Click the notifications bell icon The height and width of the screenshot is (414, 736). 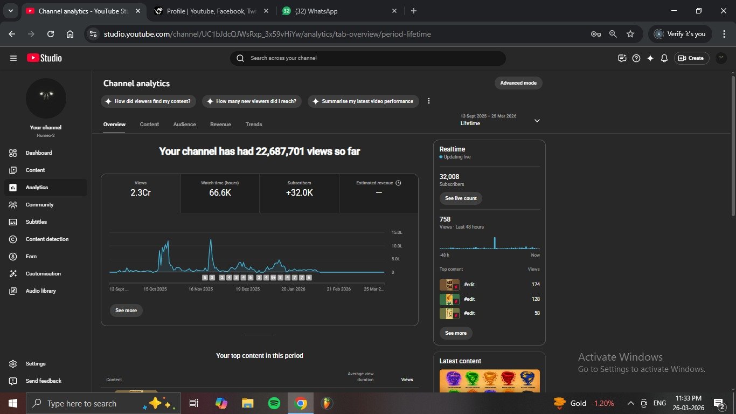(x=664, y=58)
